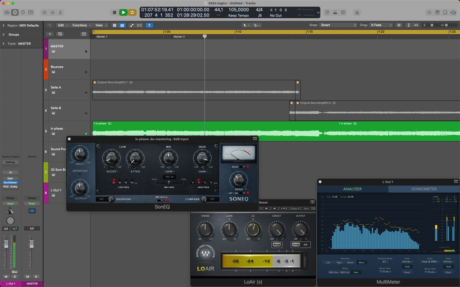This screenshot has width=460, height=287.
Task: Toggle the Flex view icon
Action: [x=139, y=25]
